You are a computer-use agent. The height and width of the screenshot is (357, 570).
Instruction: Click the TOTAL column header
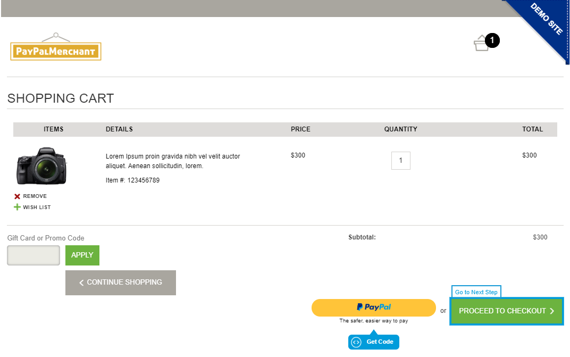(533, 129)
